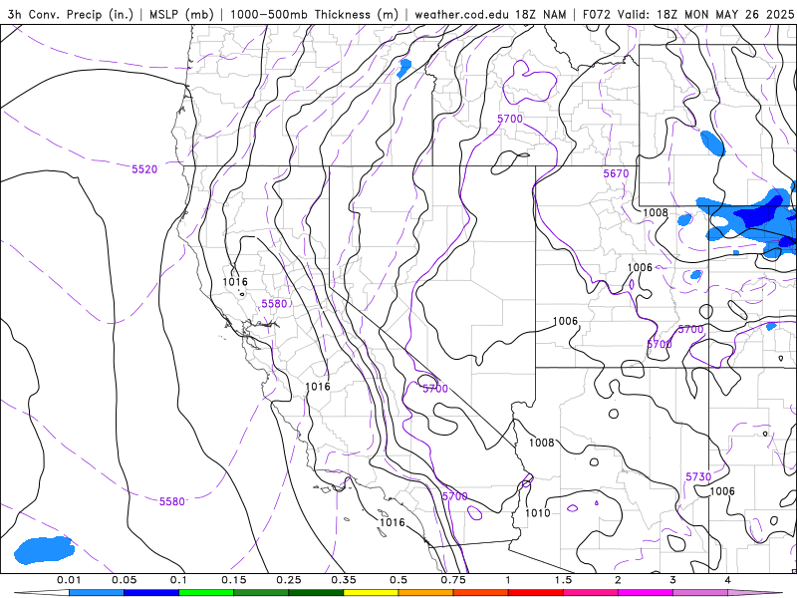Click the '1016' label off the Southern California coast
This screenshot has height=598, width=797.
(393, 522)
